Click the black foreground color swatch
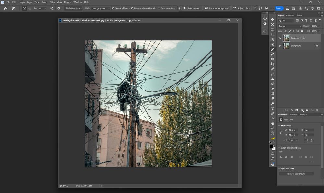This screenshot has width=324, height=193. coord(272,147)
